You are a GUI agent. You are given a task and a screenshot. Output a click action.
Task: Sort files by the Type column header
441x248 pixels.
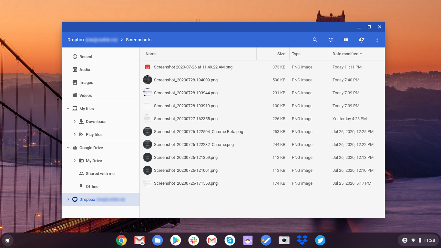pyautogui.click(x=296, y=54)
